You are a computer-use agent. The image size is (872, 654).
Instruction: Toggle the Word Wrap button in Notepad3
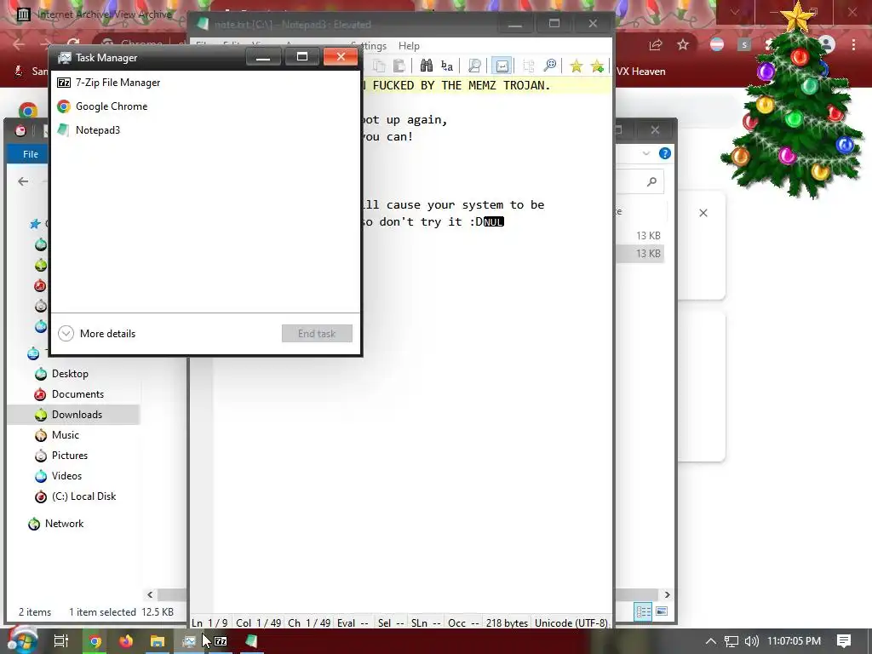tap(502, 66)
